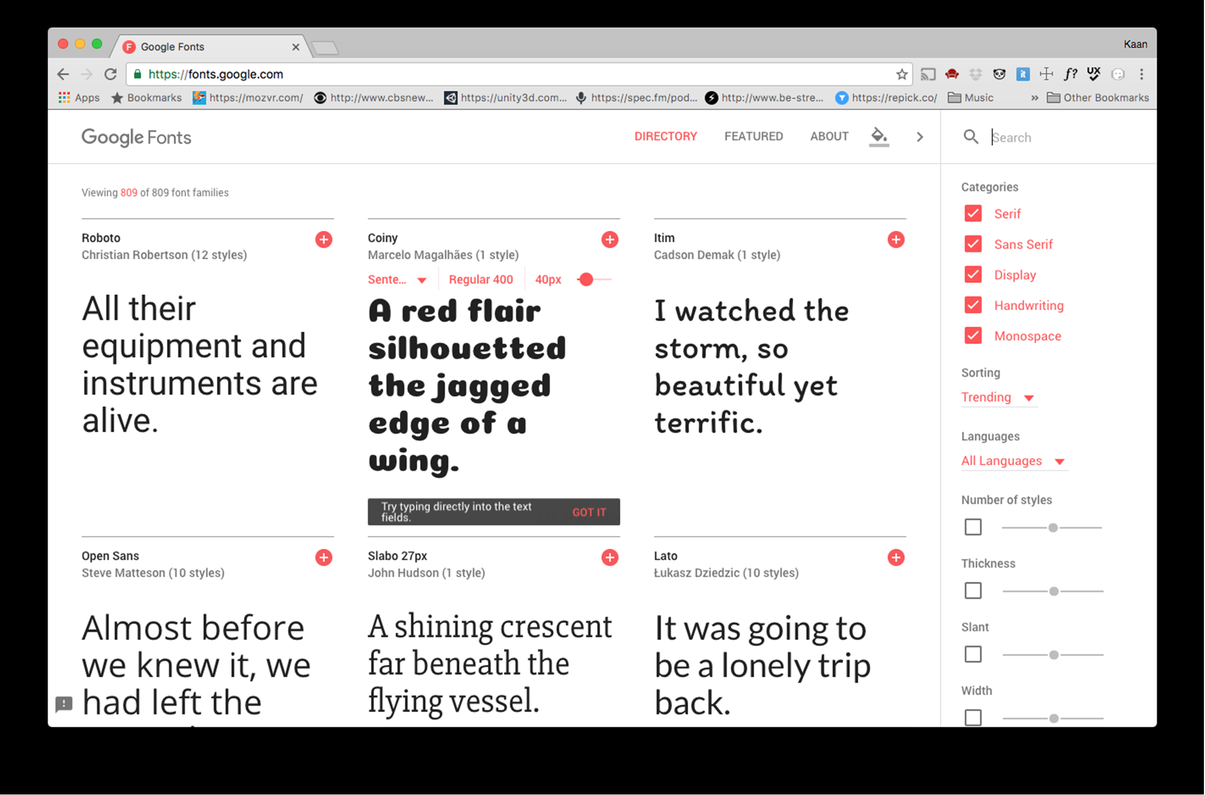Click the Thickness slider handle
1205x795 pixels.
1054,591
